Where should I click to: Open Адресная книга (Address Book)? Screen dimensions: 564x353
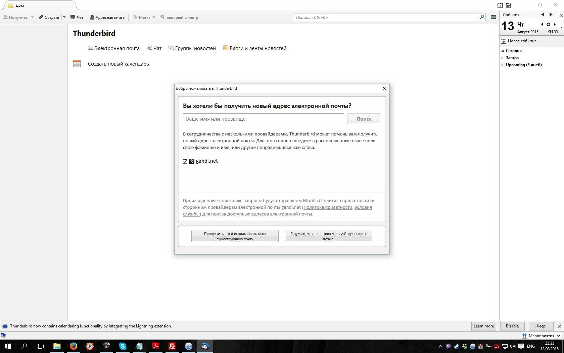coord(107,17)
